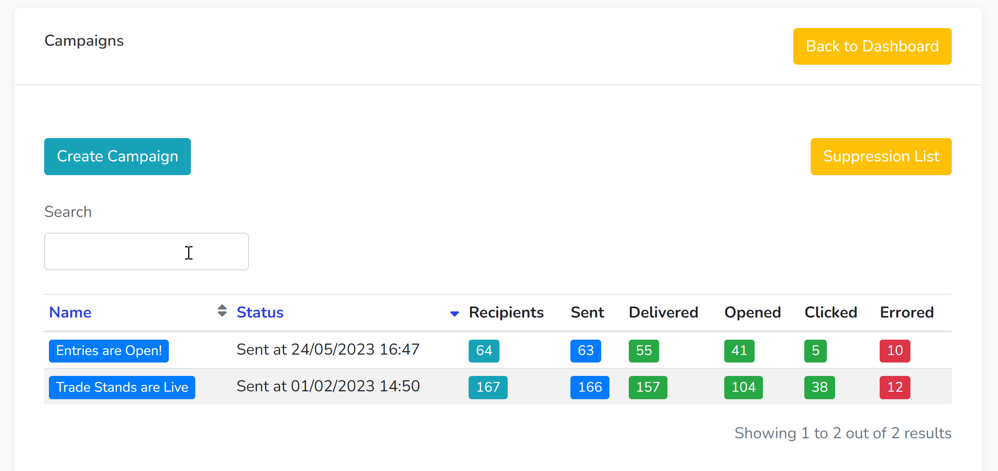Click the Name column sort arrows icon
Screen dimensions: 998x471
coord(222,311)
